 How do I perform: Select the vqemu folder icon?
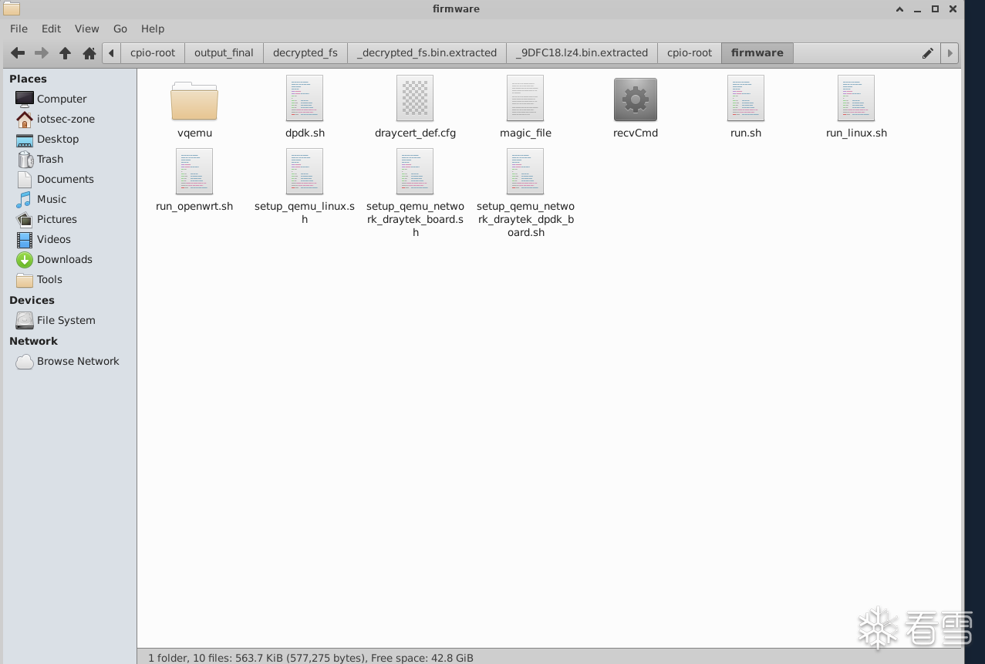click(194, 101)
